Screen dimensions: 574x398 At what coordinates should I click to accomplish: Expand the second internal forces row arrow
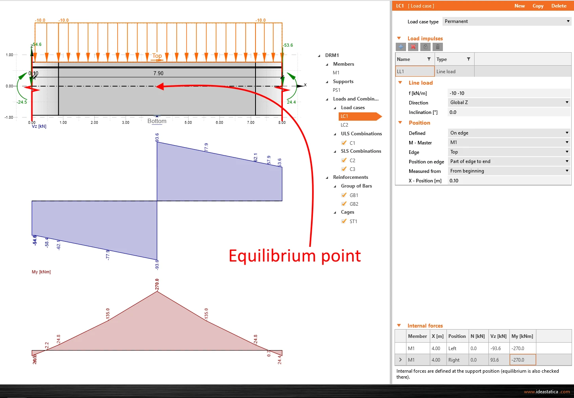[400, 360]
